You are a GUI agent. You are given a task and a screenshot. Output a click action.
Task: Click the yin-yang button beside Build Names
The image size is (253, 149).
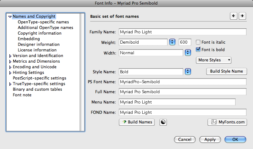(x=163, y=122)
